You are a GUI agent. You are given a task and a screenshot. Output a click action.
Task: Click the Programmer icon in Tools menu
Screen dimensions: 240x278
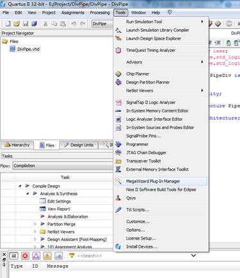(118, 144)
